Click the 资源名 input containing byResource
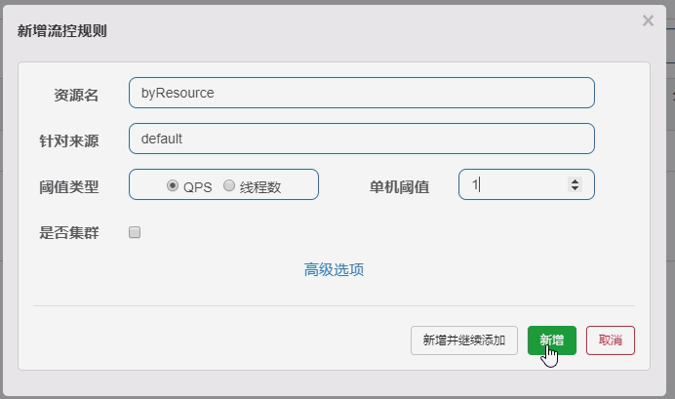The width and height of the screenshot is (675, 399). pos(362,93)
